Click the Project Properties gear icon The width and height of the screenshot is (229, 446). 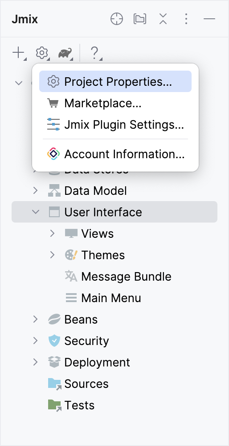pyautogui.click(x=53, y=81)
